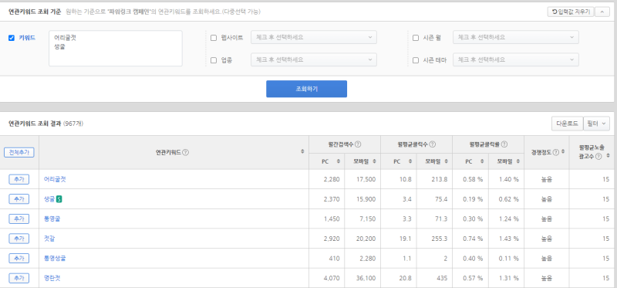Collapse the 연관키워드 조회 기준 panel with the chevron
The width and height of the screenshot is (617, 288).
(602, 12)
